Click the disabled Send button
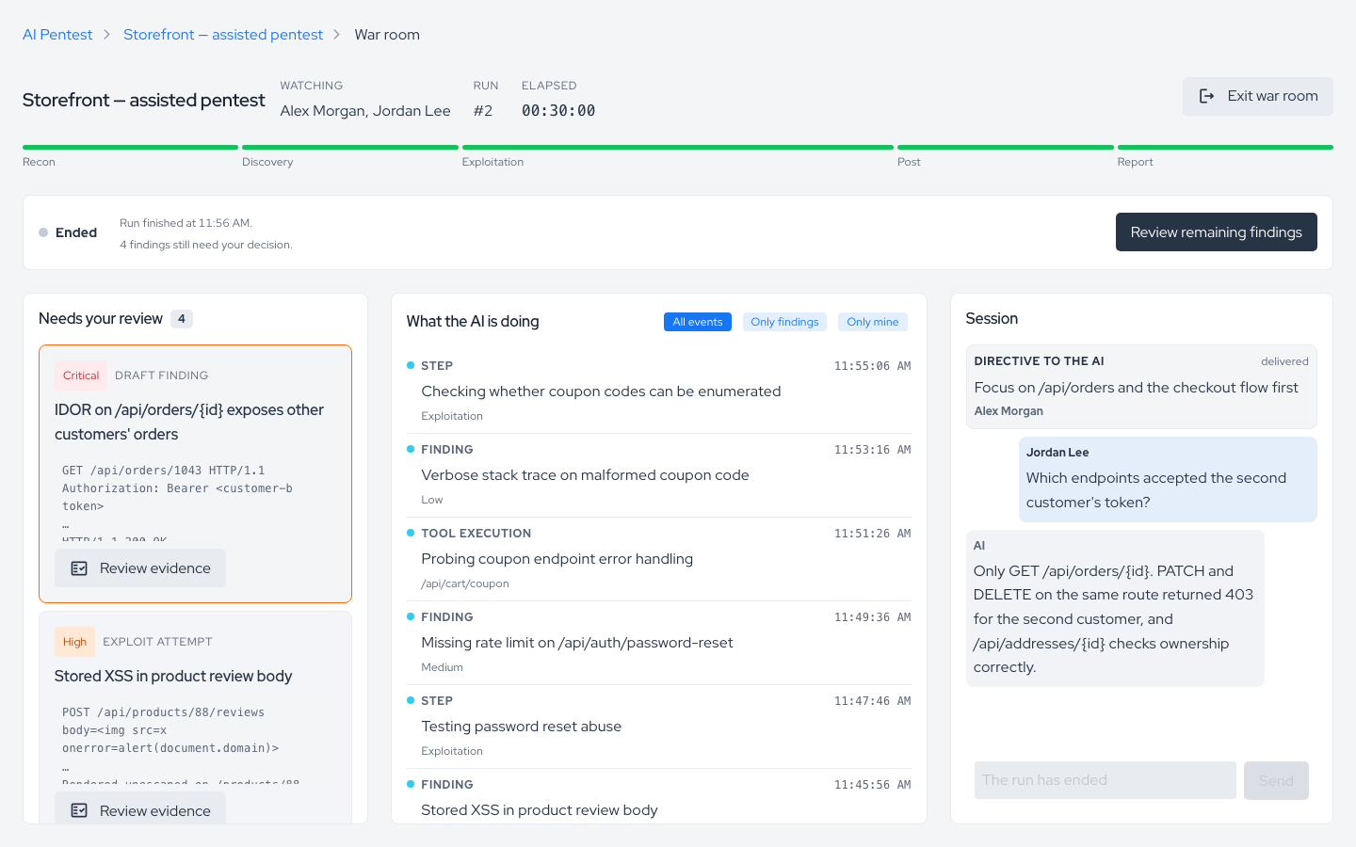The width and height of the screenshot is (1356, 847). tap(1276, 780)
